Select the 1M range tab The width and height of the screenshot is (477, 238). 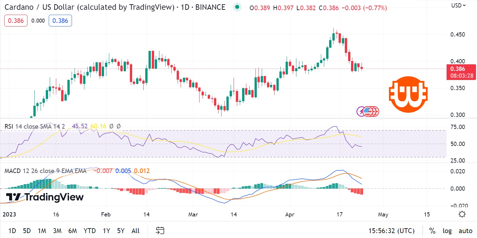click(42, 231)
